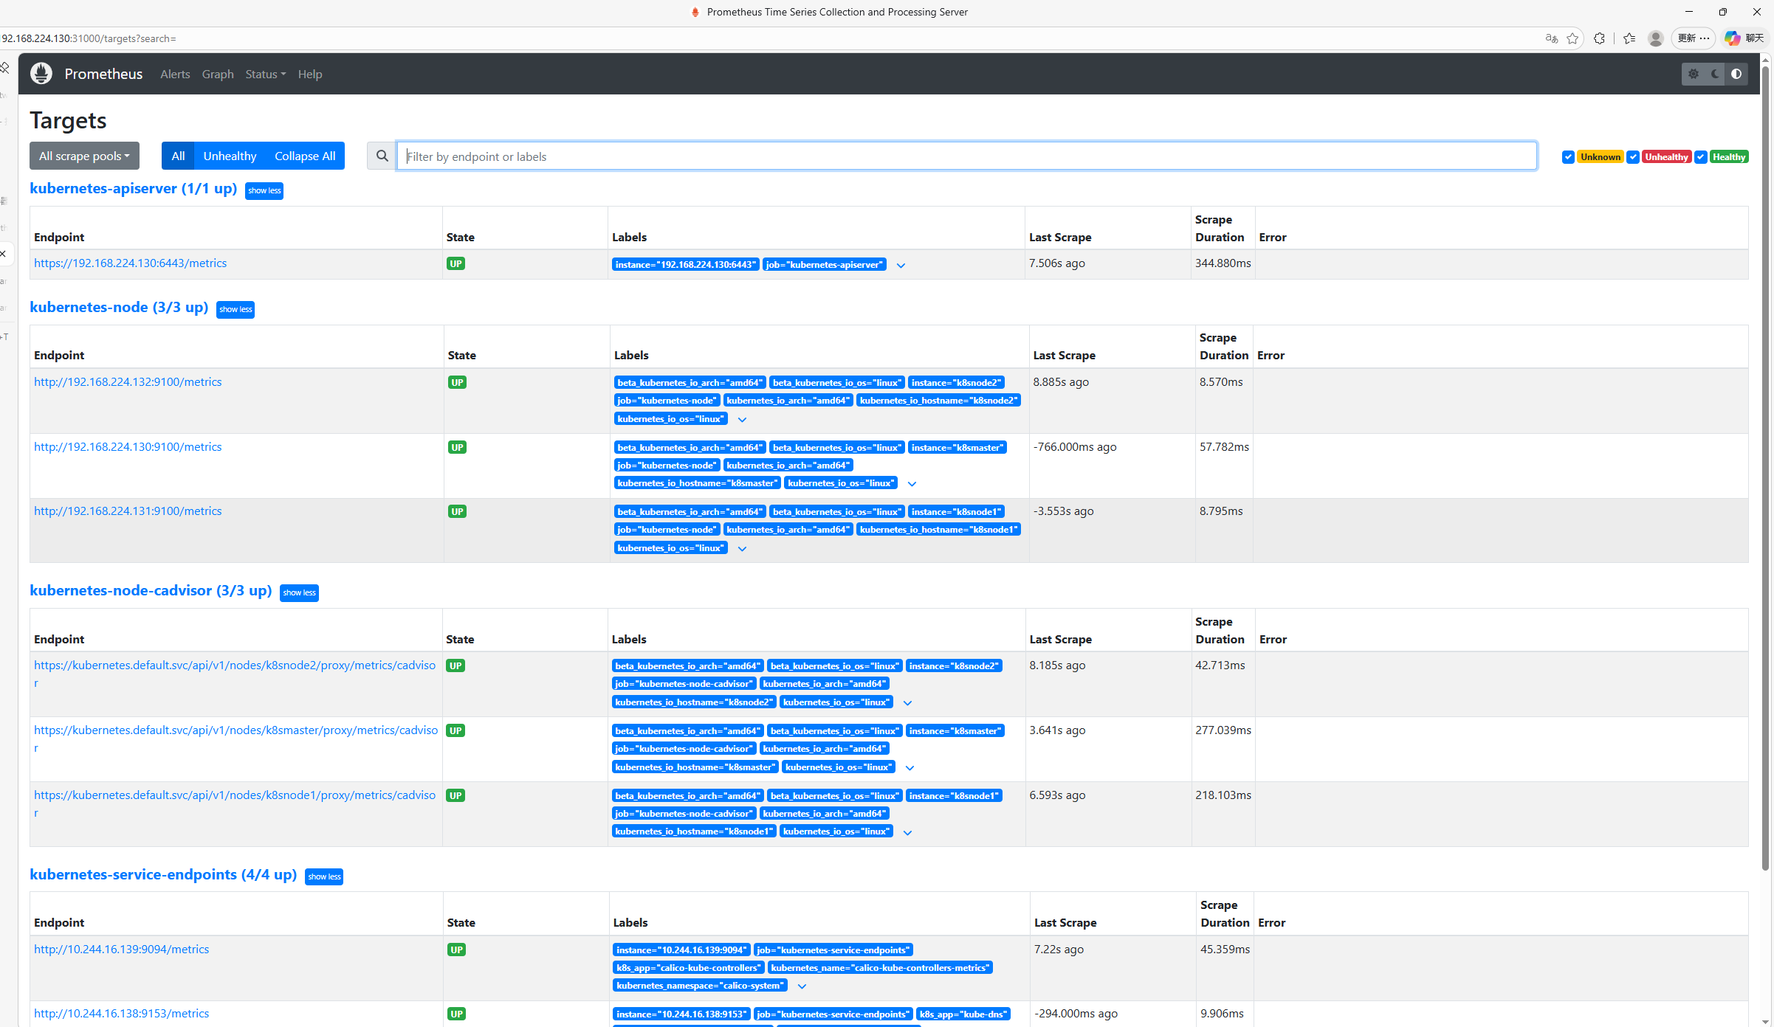The width and height of the screenshot is (1774, 1027).
Task: Select the auto theme half-circle icon
Action: point(1736,74)
